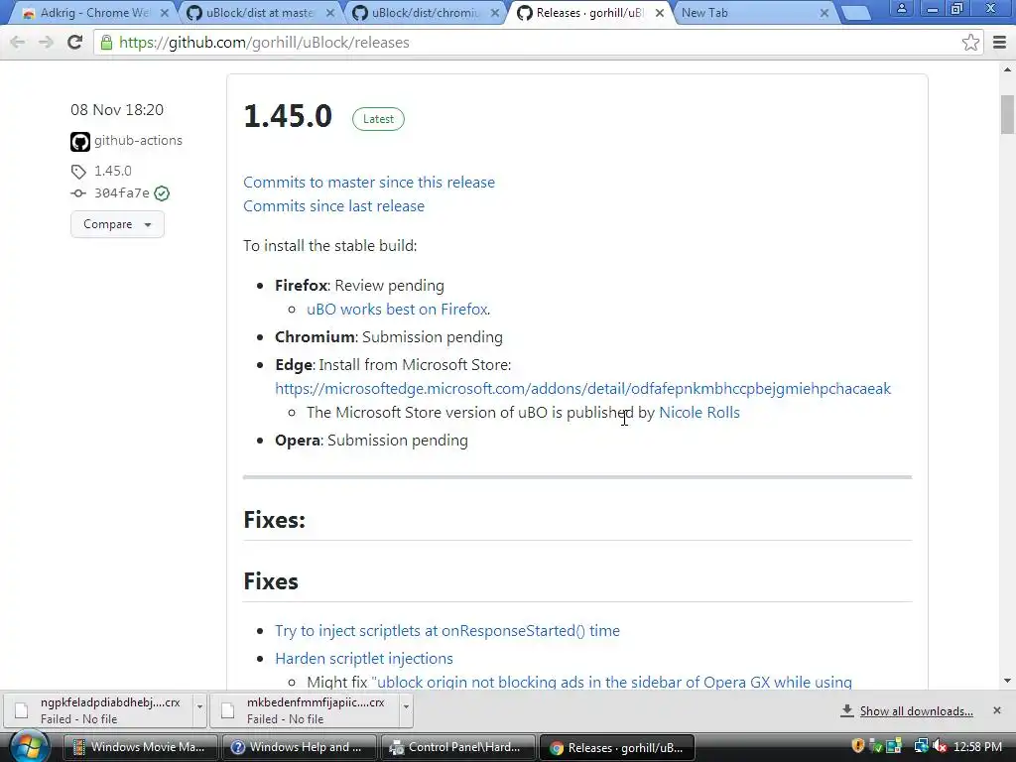Switch to the uBlock/dist at master tab
This screenshot has width=1016, height=762.
click(x=259, y=13)
